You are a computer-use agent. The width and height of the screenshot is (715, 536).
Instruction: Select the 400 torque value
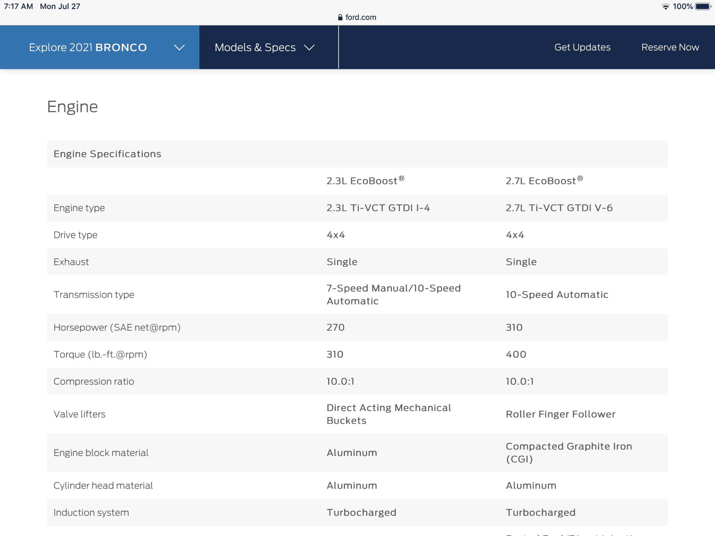click(516, 355)
